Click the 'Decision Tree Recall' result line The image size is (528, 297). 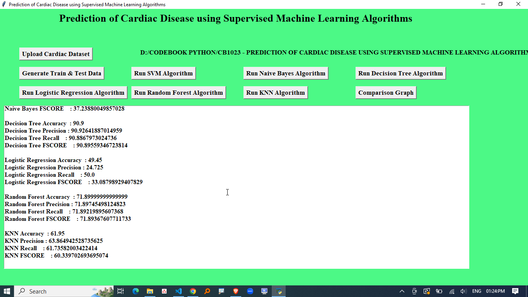pyautogui.click(x=61, y=138)
